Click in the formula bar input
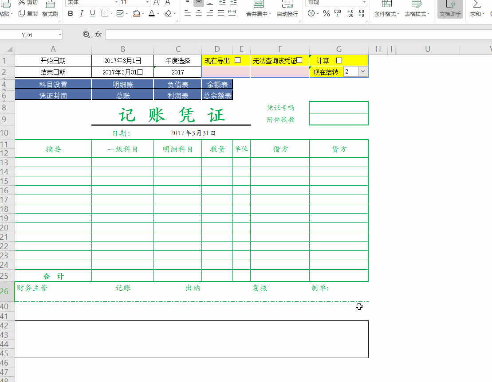Viewport: 492px width, 382px height. [298, 35]
